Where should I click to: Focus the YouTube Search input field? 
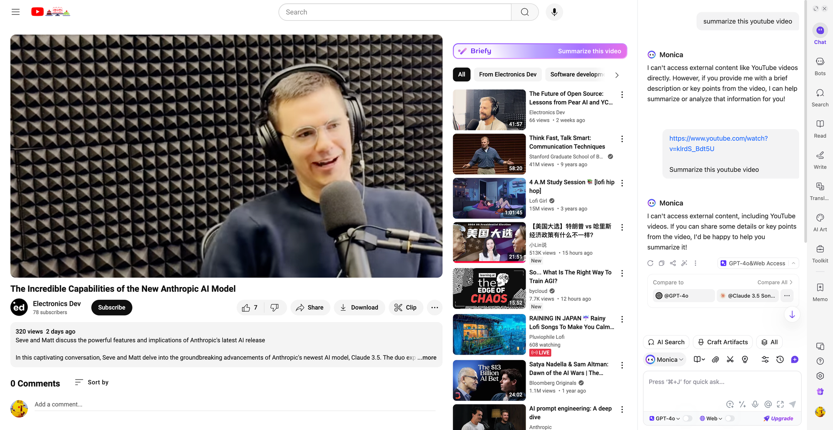point(395,12)
